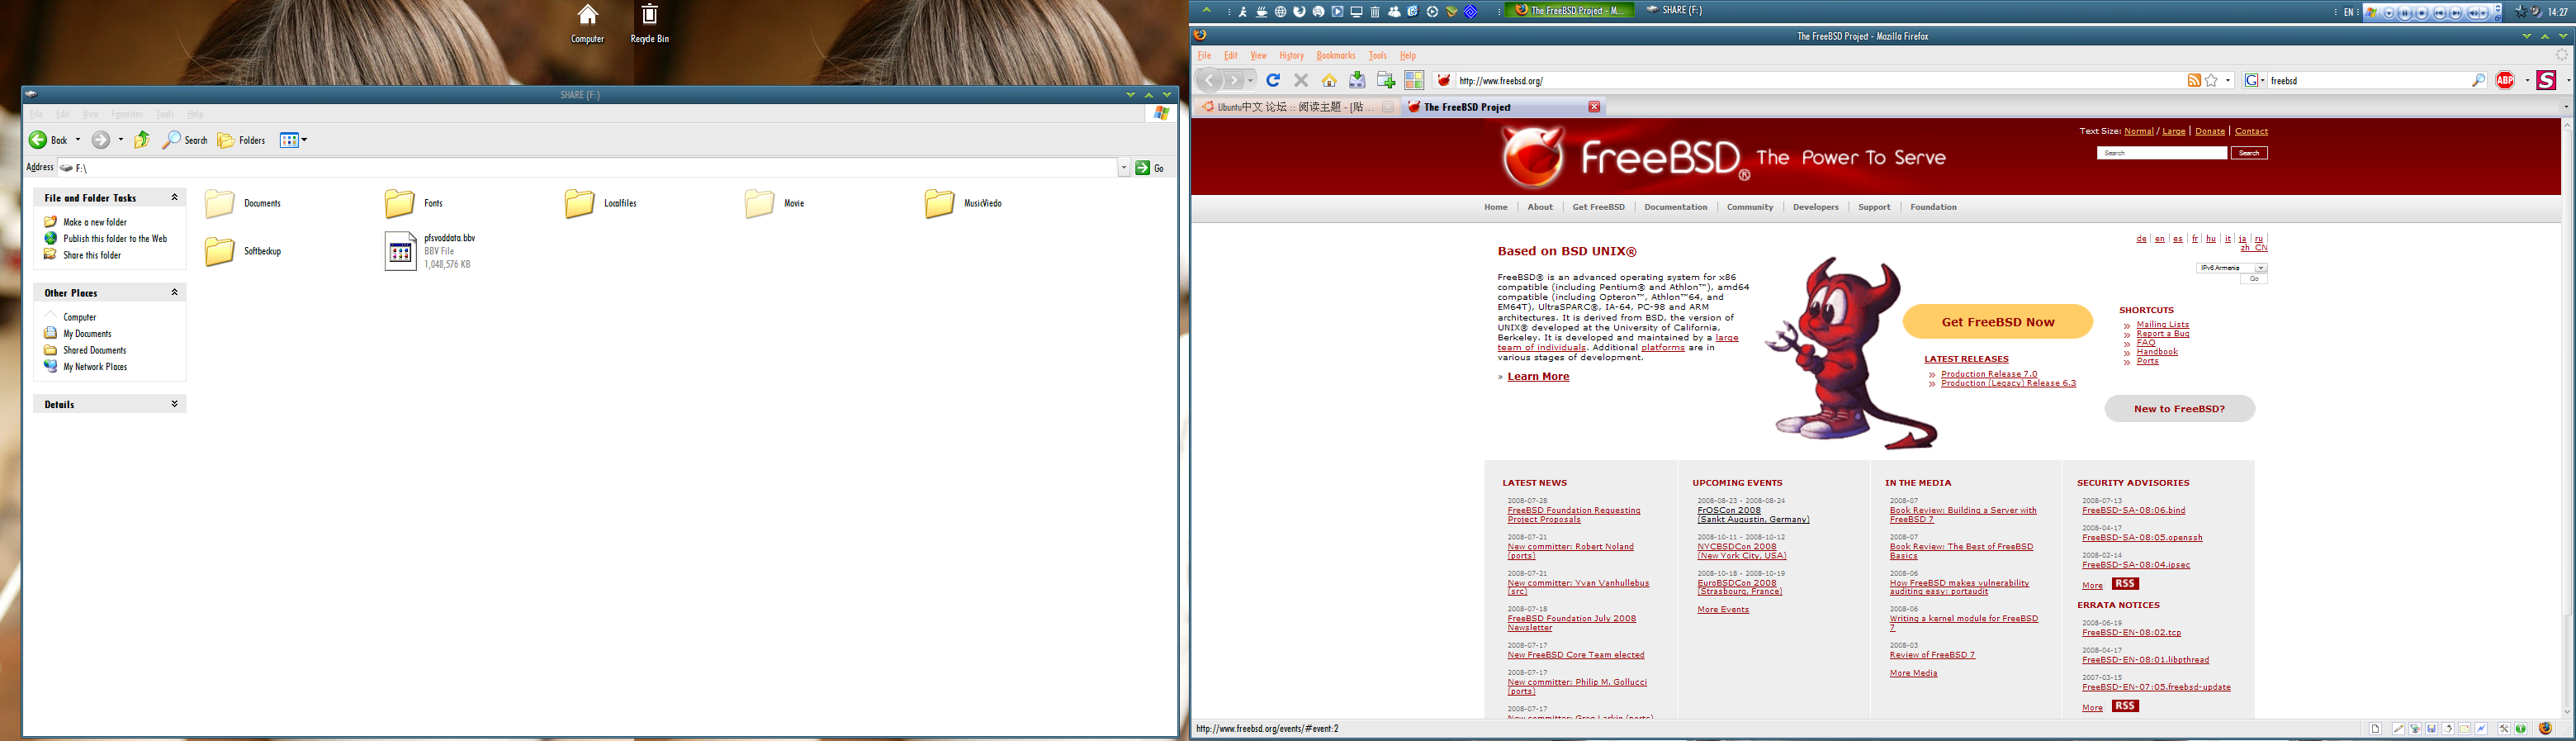This screenshot has height=741, width=2576.
Task: Select the pfsvoddata.bbv file
Action: click(x=431, y=251)
